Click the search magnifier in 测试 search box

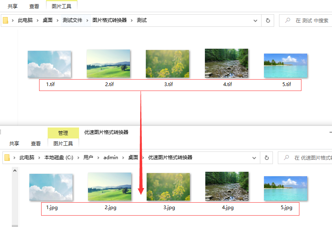pyautogui.click(x=288, y=20)
